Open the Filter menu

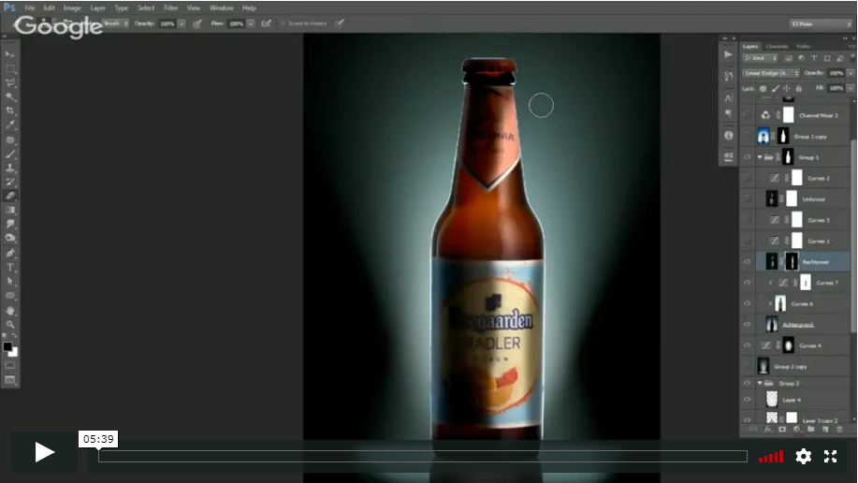[x=170, y=7]
